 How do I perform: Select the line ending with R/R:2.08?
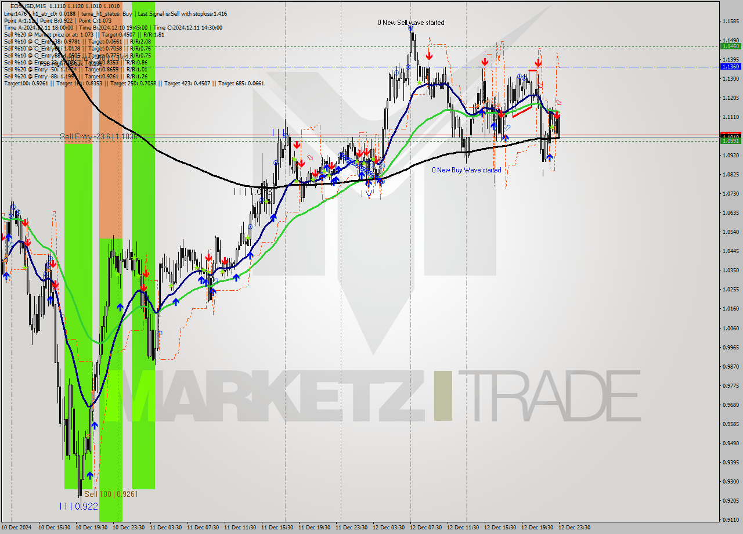coord(77,41)
